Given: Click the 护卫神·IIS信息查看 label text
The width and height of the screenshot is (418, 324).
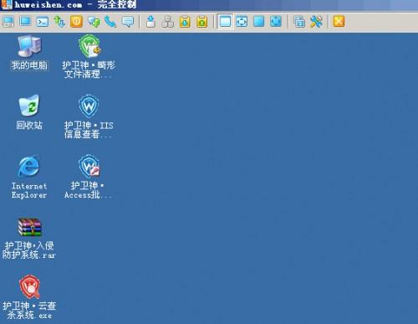Looking at the screenshot, I should tap(89, 130).
